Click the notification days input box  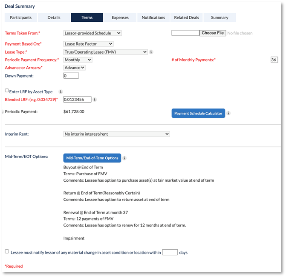(x=170, y=252)
